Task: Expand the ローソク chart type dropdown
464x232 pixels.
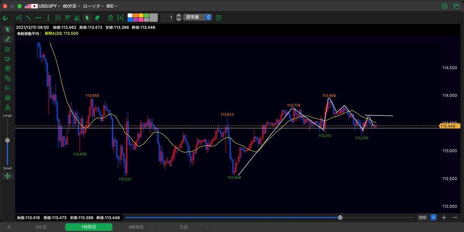Action: tap(93, 6)
